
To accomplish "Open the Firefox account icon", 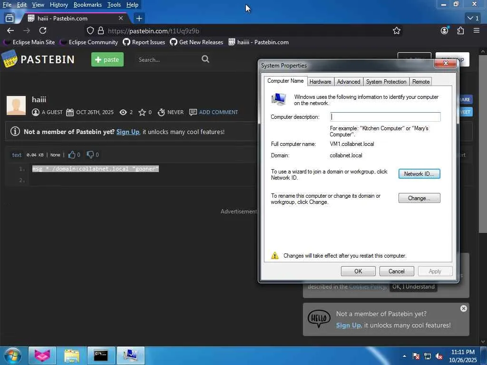I will (445, 30).
